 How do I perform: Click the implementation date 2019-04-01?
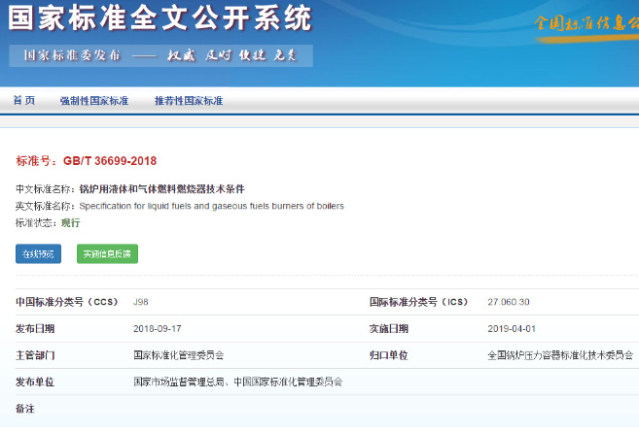(511, 329)
